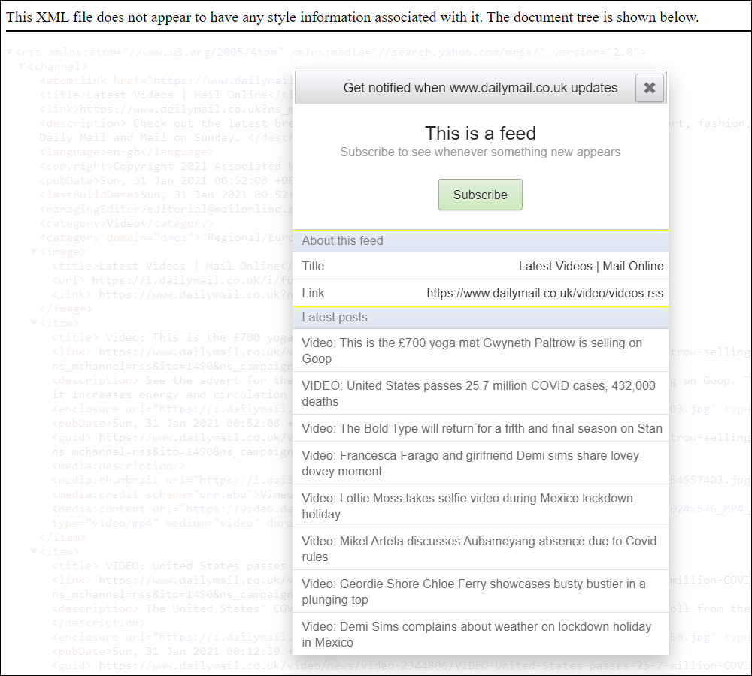
Task: Close the feed notification popup
Action: (650, 88)
